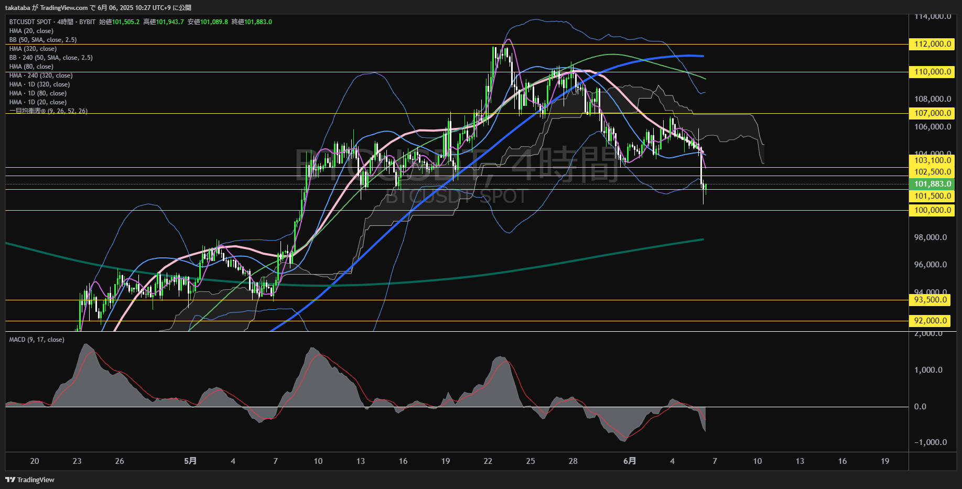Viewport: 962px width, 489px height.
Task: Click the 28 date on time axis
Action: (x=573, y=461)
